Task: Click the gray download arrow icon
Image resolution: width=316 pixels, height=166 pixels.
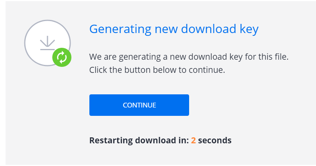Action: click(47, 41)
